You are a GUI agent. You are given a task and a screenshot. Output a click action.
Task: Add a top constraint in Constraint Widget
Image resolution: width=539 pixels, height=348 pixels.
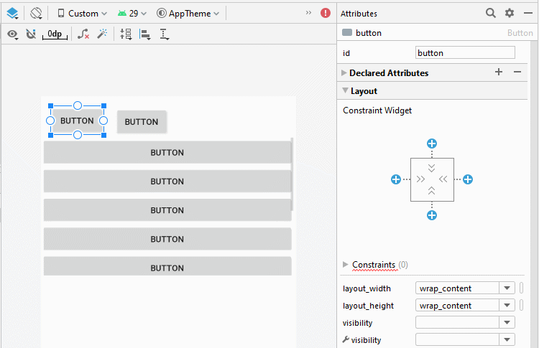pos(432,144)
